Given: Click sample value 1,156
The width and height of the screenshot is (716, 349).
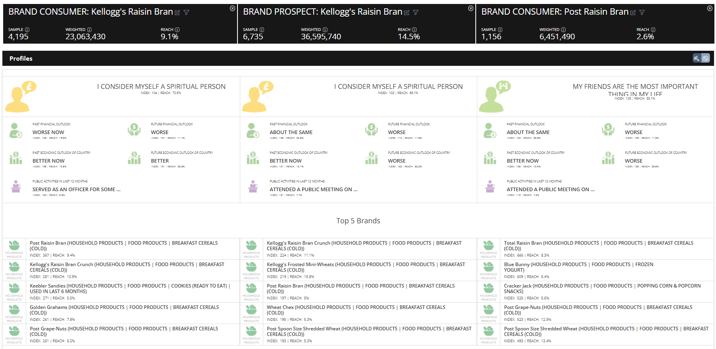Looking at the screenshot, I should [x=491, y=37].
